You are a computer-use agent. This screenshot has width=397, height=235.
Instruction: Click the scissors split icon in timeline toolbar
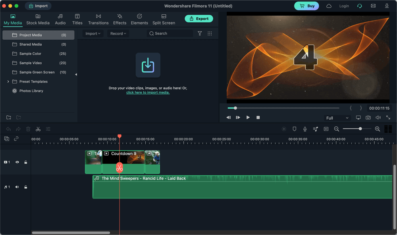pyautogui.click(x=38, y=129)
